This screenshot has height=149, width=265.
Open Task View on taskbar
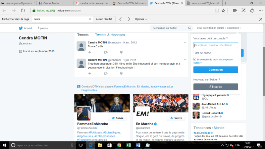click(x=81, y=145)
